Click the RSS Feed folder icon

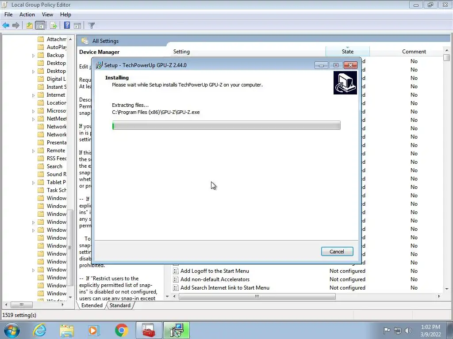41,158
